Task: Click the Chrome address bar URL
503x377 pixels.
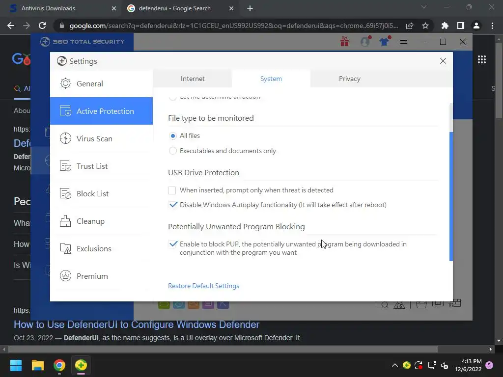Action: (x=234, y=26)
